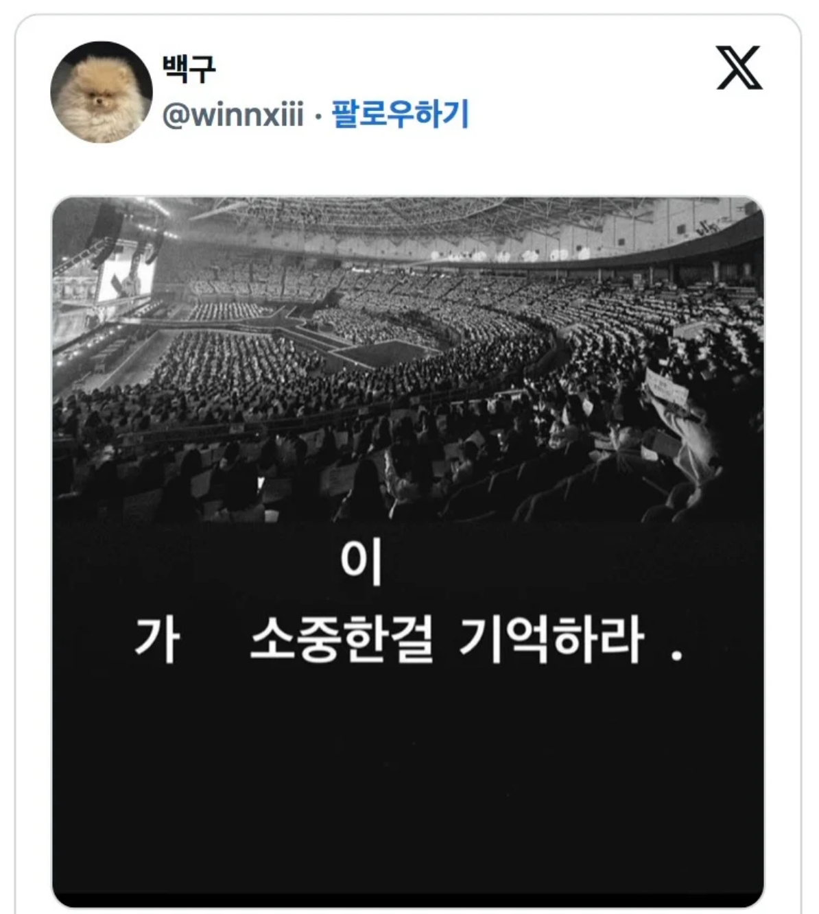Screen dimensions: 819x914
Task: Click the 팔로우하기 follow link
Action: click(x=400, y=114)
